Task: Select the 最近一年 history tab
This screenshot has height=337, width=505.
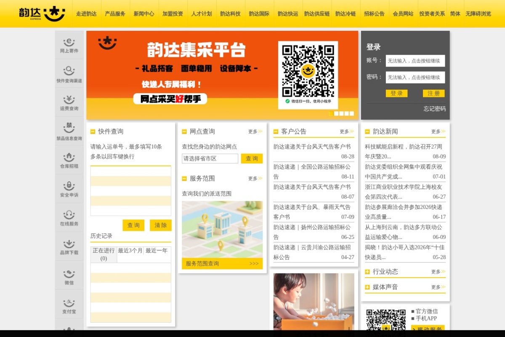Action: [x=157, y=251]
